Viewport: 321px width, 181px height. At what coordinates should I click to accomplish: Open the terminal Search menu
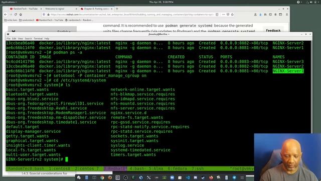[x=28, y=39]
